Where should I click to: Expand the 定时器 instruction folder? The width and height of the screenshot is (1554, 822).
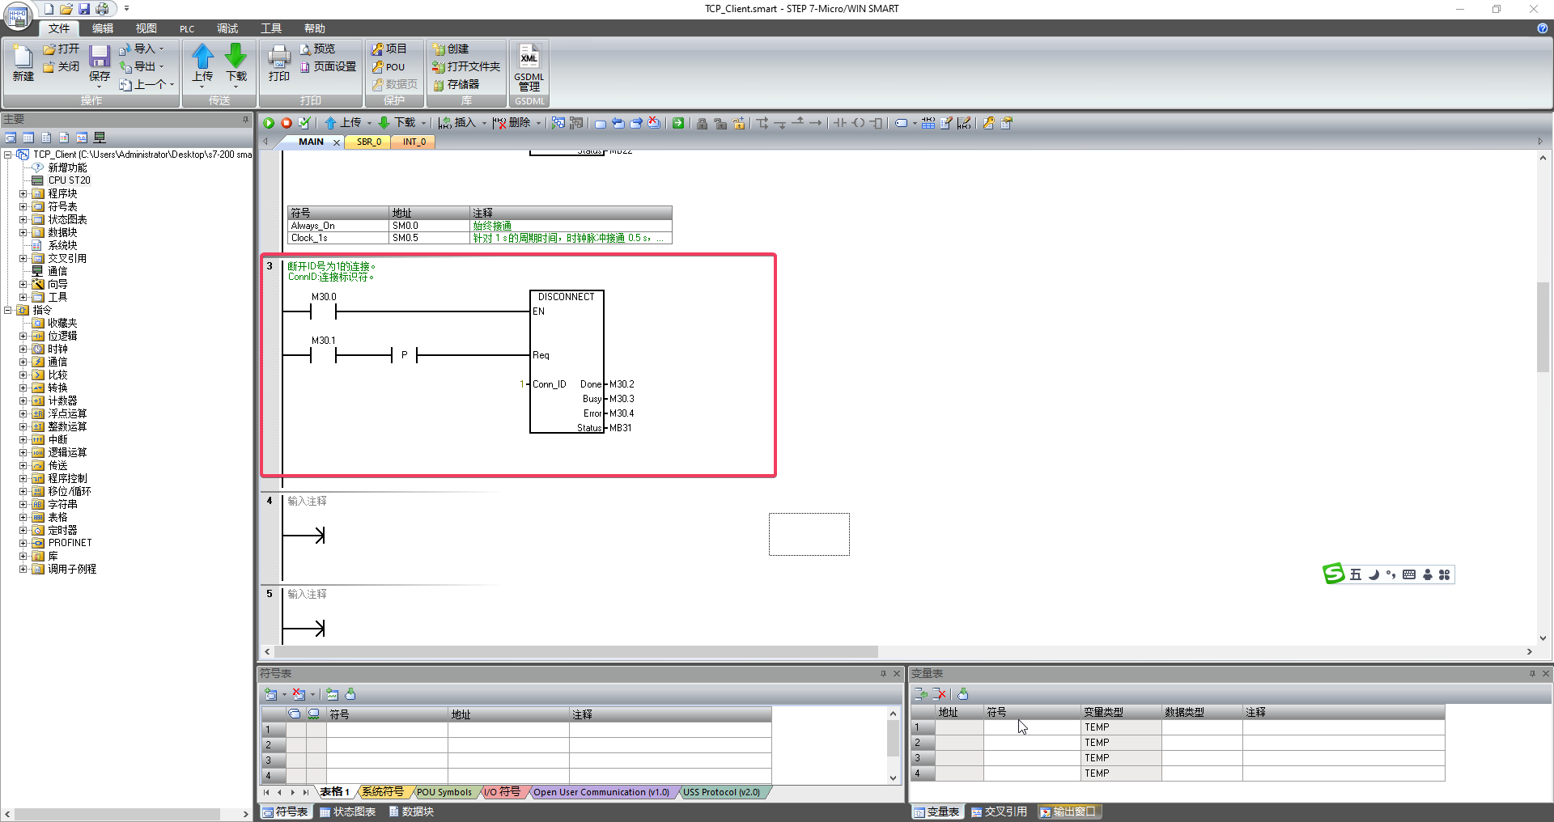[23, 530]
